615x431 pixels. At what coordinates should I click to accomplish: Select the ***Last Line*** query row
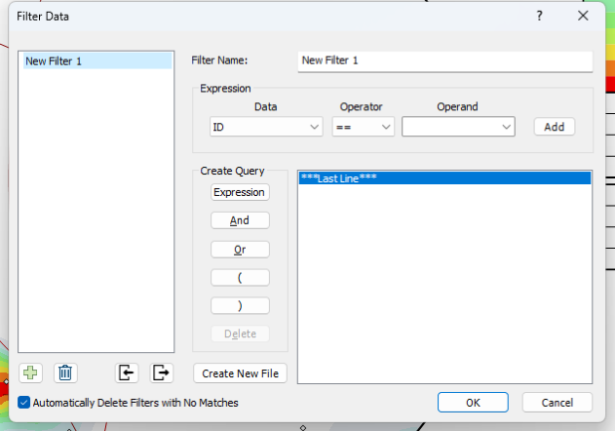(x=444, y=178)
